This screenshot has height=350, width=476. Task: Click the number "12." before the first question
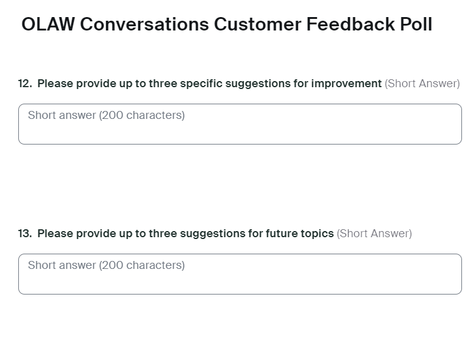tap(25, 84)
